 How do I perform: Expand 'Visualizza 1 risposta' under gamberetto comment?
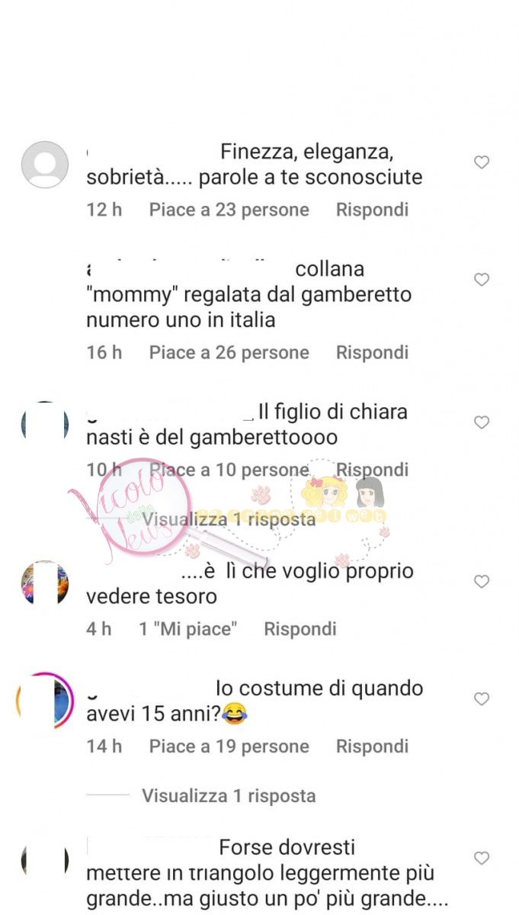pos(229,519)
